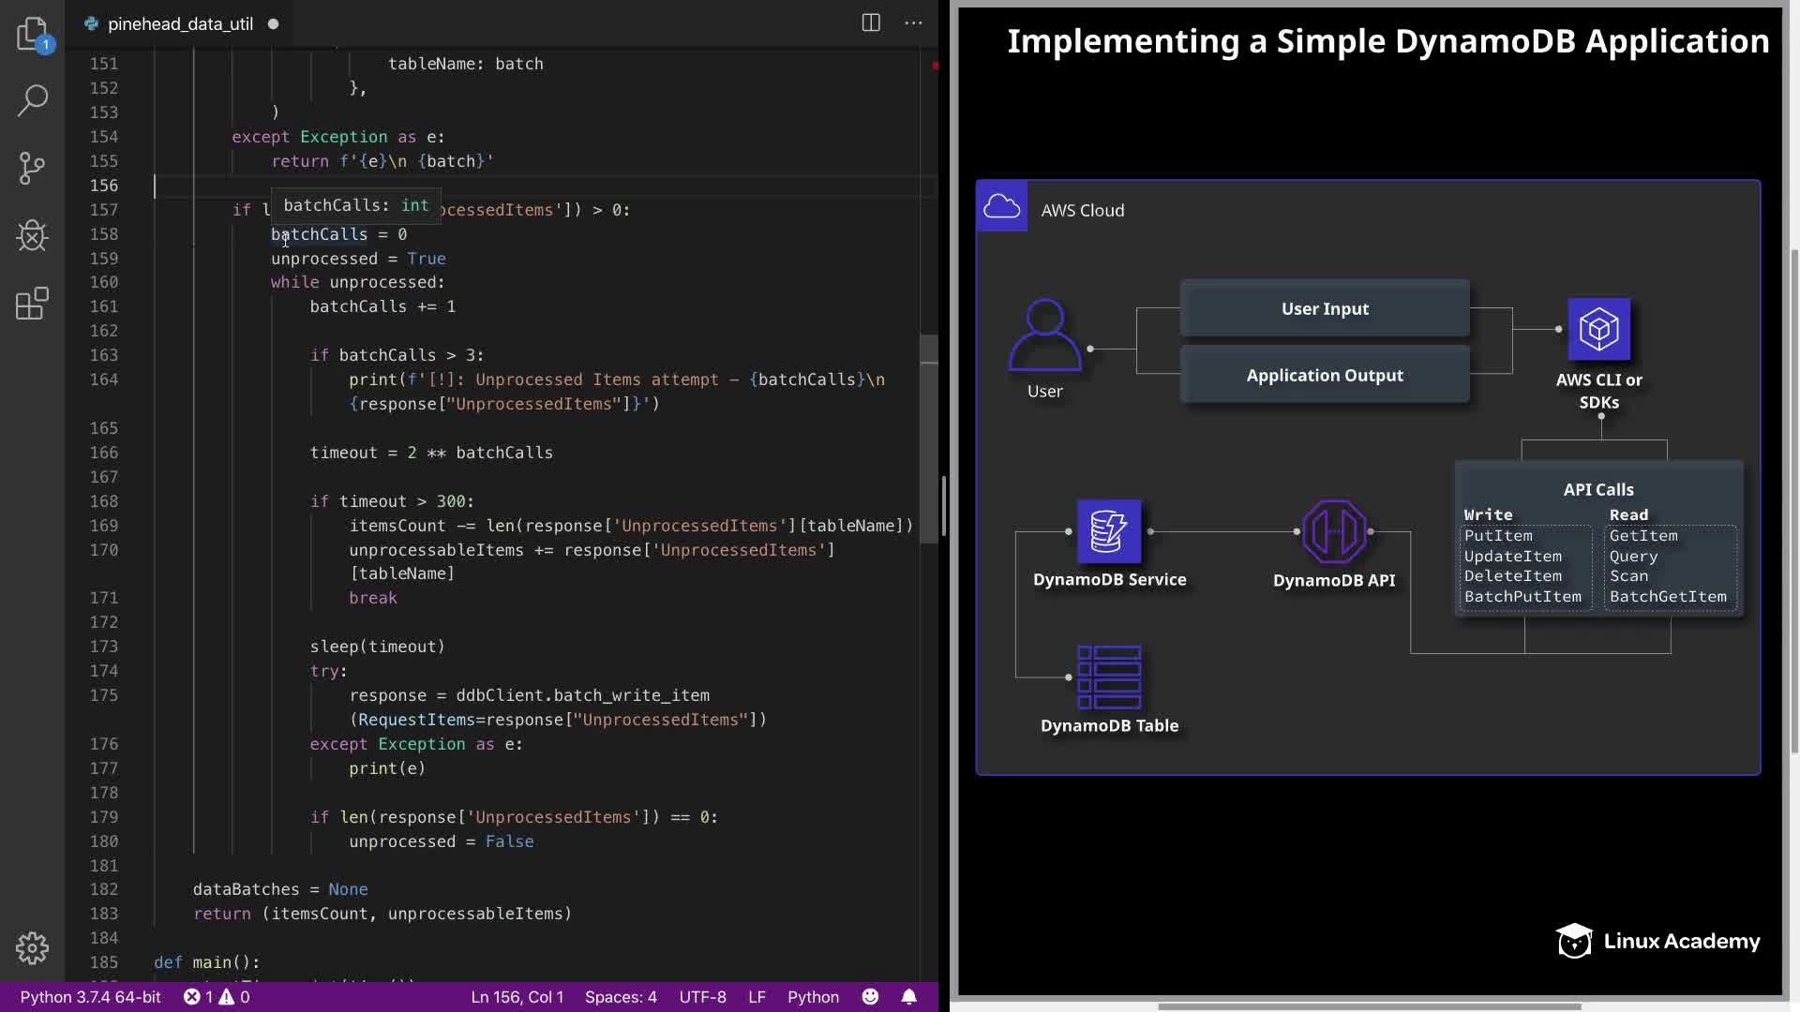Open the Extensions view icon

(x=33, y=304)
